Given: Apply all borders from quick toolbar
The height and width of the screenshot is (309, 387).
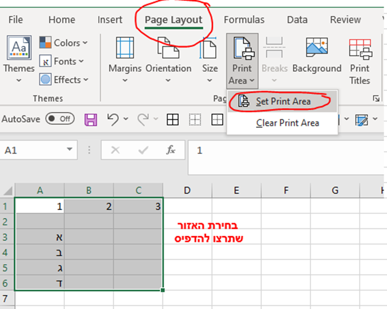Looking at the screenshot, I should pyautogui.click(x=173, y=120).
